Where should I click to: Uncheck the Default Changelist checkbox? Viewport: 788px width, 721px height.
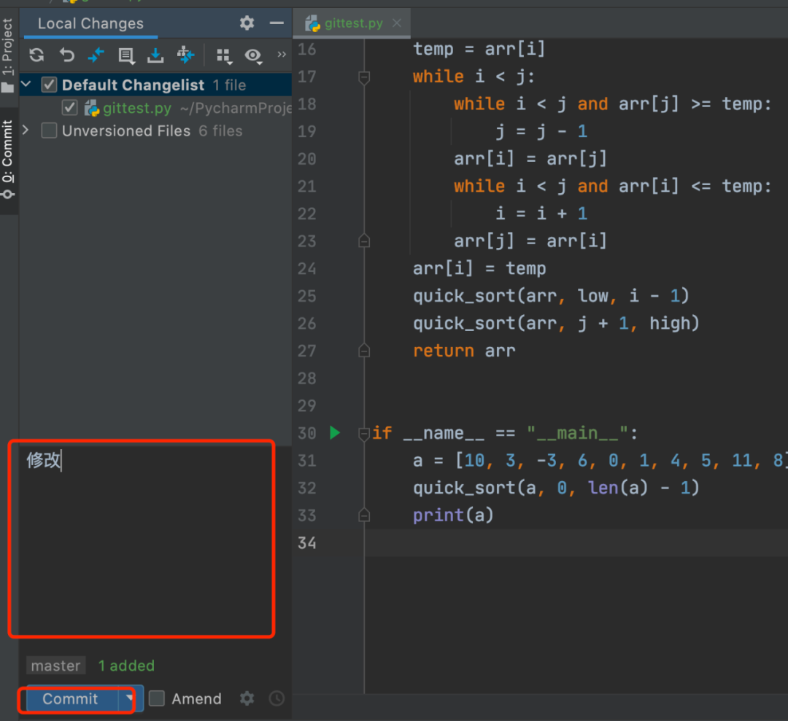coord(49,85)
